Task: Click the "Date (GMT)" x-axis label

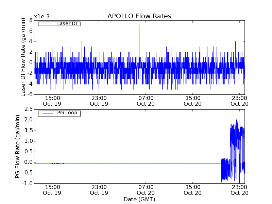Action: (139, 199)
